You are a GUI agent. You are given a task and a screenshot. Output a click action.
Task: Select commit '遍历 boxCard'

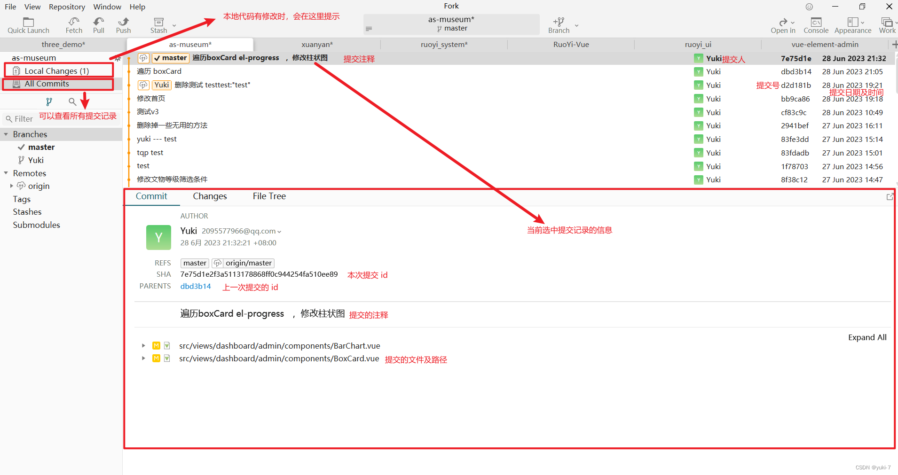coord(159,71)
